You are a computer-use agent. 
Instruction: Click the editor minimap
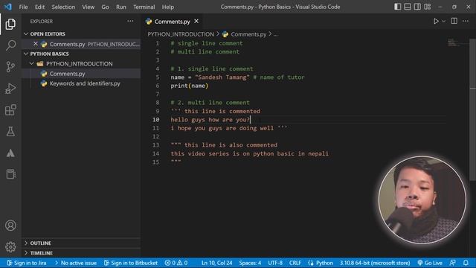click(x=457, y=42)
